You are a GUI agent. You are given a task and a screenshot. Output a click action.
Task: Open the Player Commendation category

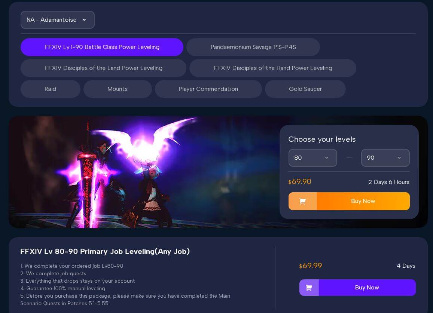pos(208,89)
